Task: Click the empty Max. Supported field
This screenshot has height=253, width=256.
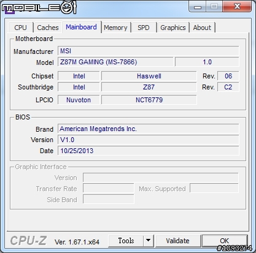Action: (x=214, y=188)
